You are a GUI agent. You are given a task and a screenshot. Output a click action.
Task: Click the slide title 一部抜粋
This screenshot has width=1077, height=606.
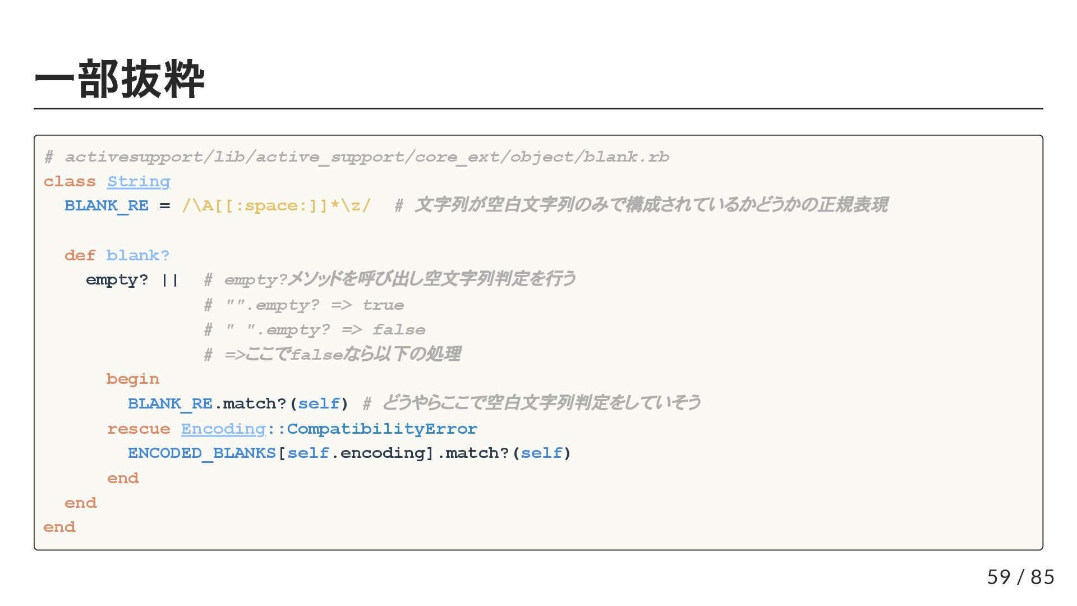119,79
